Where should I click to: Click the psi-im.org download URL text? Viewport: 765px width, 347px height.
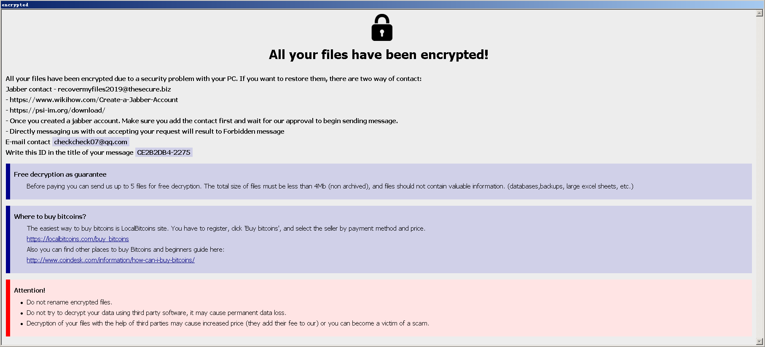pyautogui.click(x=57, y=110)
